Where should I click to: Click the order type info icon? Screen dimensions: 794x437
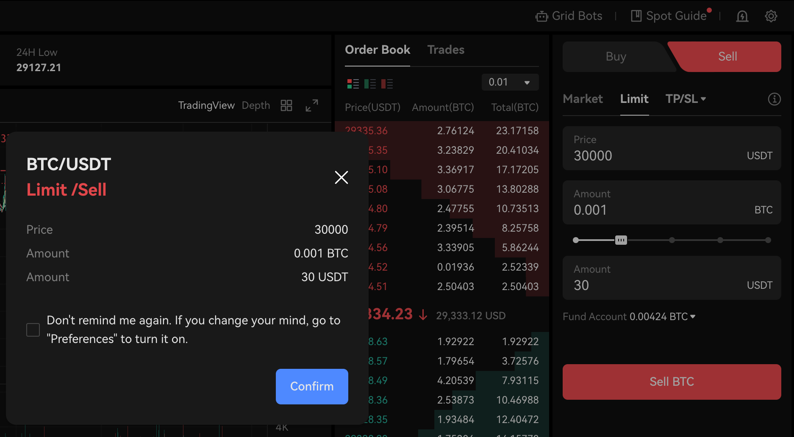click(774, 99)
